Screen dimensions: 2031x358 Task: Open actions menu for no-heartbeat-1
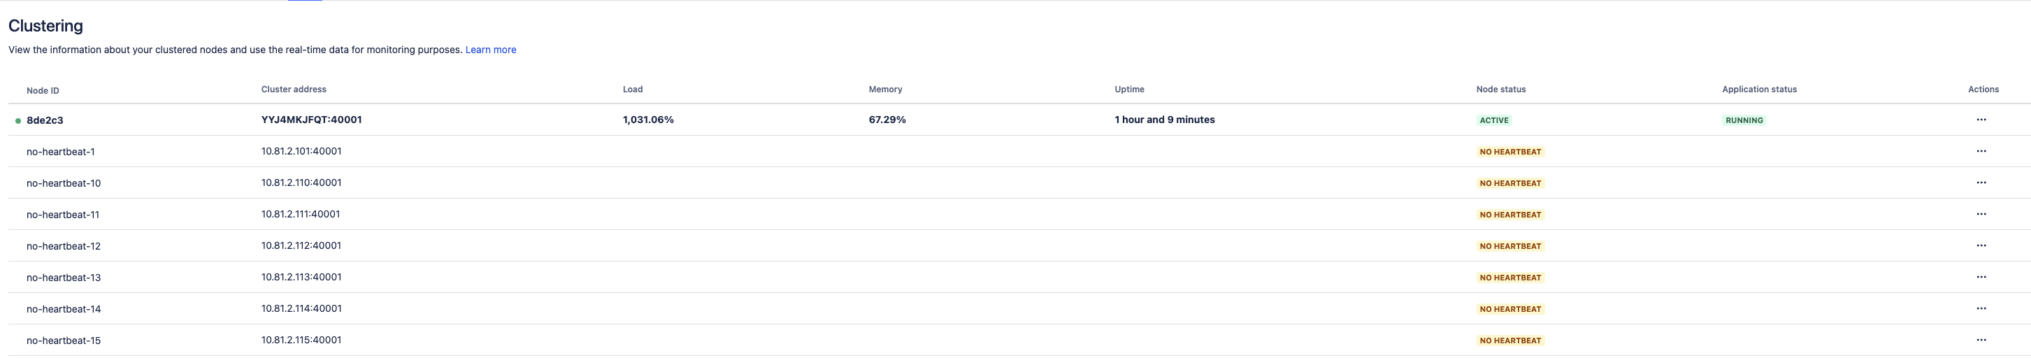[x=1981, y=152]
